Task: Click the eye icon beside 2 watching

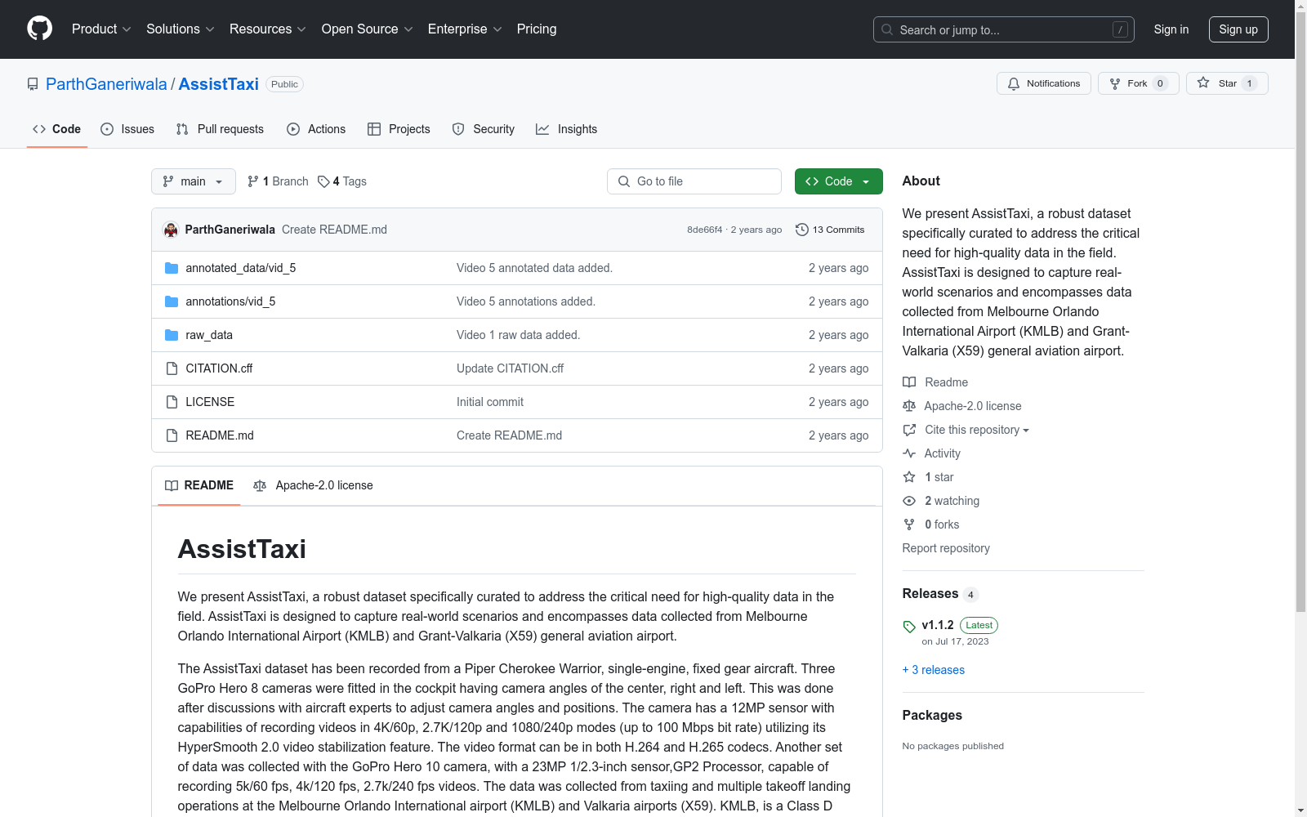Action: [x=909, y=501]
